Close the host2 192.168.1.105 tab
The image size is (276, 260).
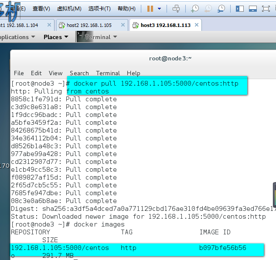click(x=123, y=25)
